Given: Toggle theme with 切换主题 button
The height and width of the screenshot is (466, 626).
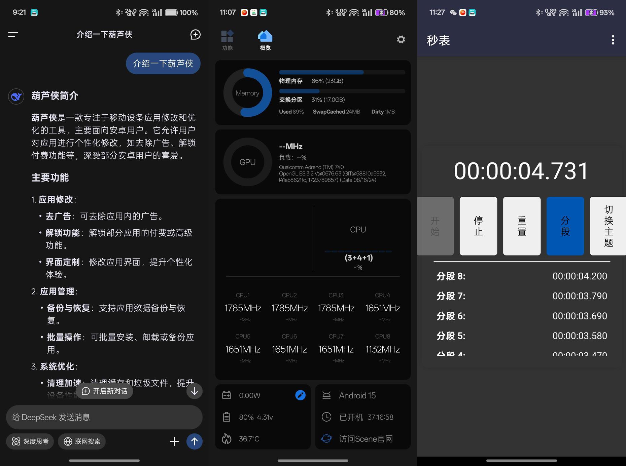Looking at the screenshot, I should [x=608, y=226].
